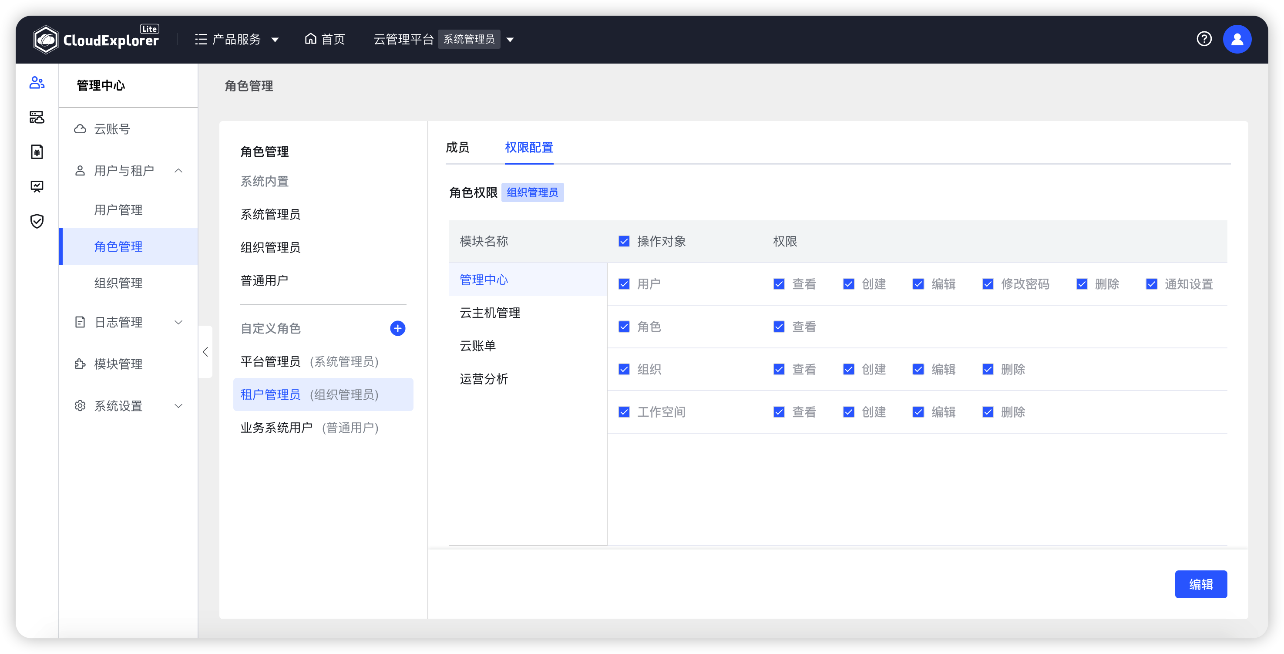Image resolution: width=1284 pixels, height=654 pixels.
Task: Collapse the sidebar with the arrow handle
Action: [205, 352]
